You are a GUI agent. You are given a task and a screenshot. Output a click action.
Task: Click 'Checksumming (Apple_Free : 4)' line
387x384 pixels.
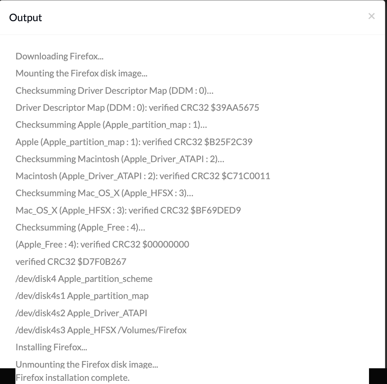click(80, 227)
